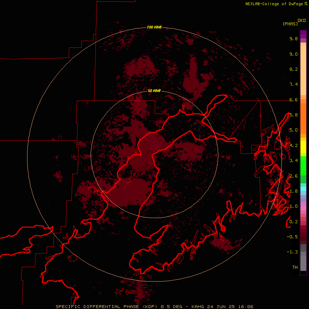Click the DKD product label
The image size is (309, 309).
click(301, 21)
